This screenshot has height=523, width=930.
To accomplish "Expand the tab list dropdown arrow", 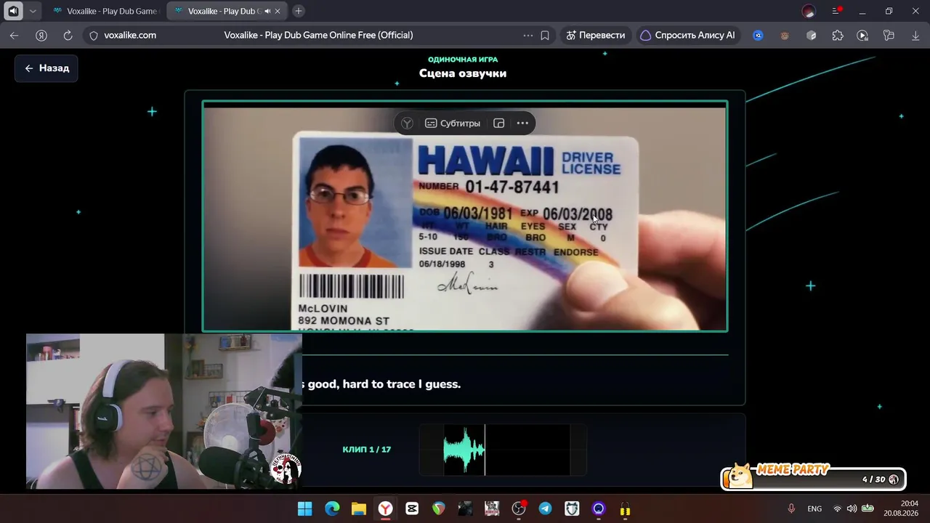I will point(33,11).
